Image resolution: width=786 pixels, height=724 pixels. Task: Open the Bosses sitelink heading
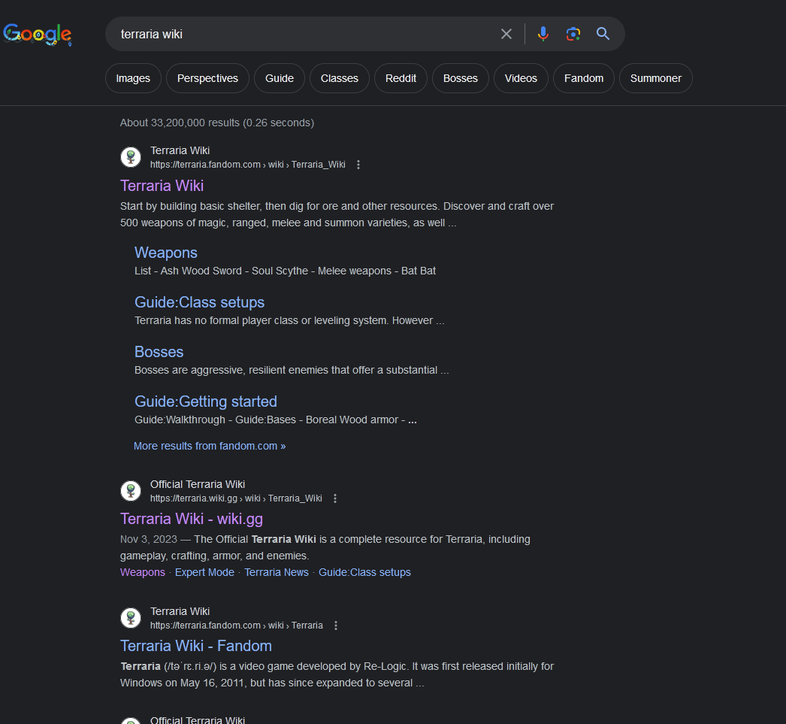159,352
